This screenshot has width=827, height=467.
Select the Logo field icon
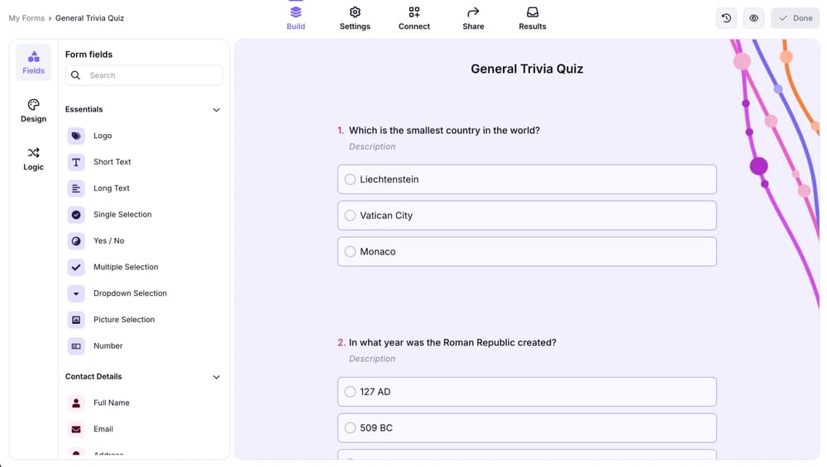76,136
